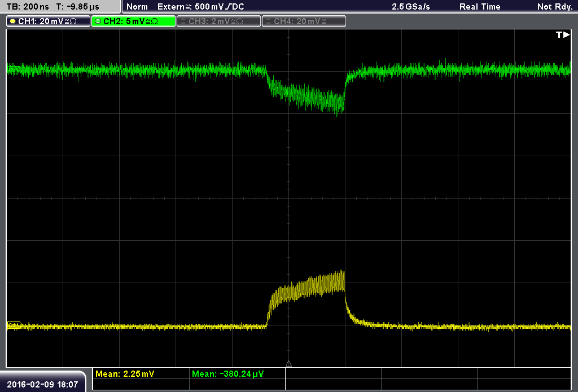Screen dimensions: 578x392
Task: Enable the greyed-out CH3 2 mV channel
Action: pyautogui.click(x=218, y=21)
